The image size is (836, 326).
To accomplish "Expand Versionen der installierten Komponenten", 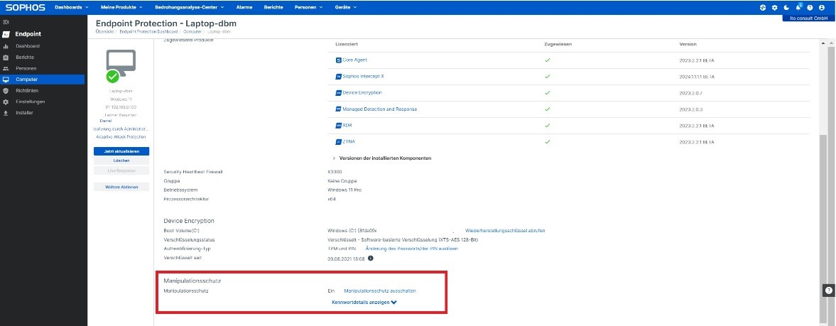I will [x=381, y=158].
